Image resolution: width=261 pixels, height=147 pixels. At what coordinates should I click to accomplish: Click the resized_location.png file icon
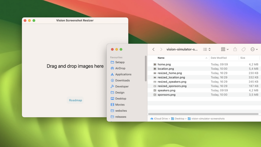(155, 77)
